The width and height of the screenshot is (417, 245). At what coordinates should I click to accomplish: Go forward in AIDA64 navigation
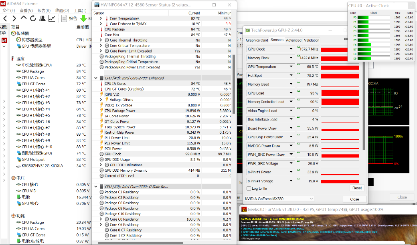(x=14, y=18)
